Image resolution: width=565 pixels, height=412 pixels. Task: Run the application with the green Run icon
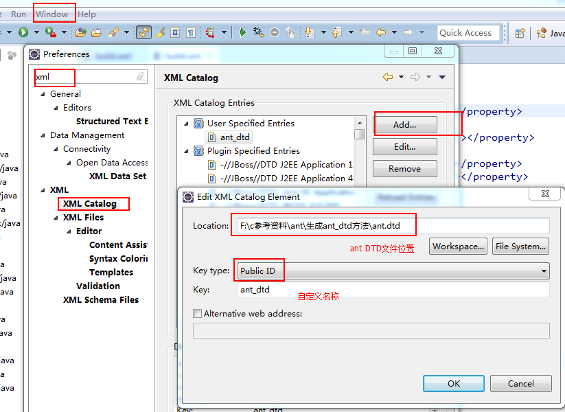[x=242, y=32]
